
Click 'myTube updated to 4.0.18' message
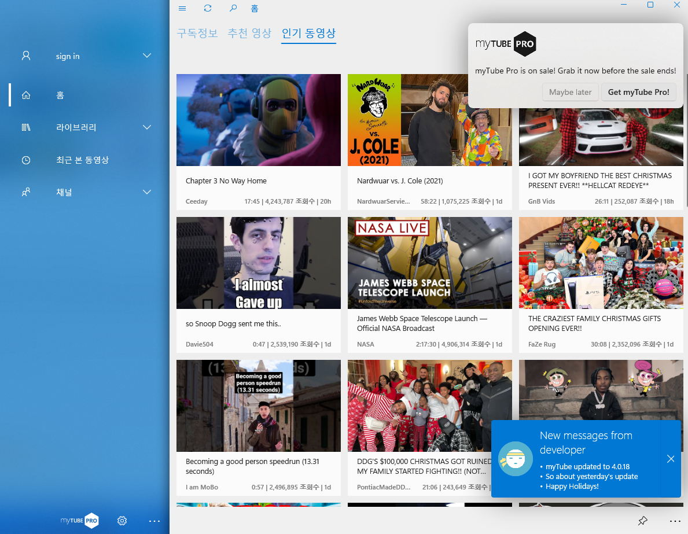point(587,467)
